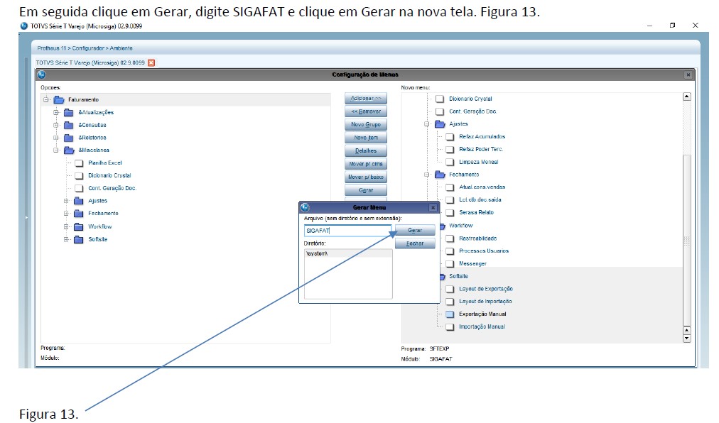This screenshot has width=719, height=423.
Task: Select Ajustes folder icon in Novo menu
Action: 440,123
